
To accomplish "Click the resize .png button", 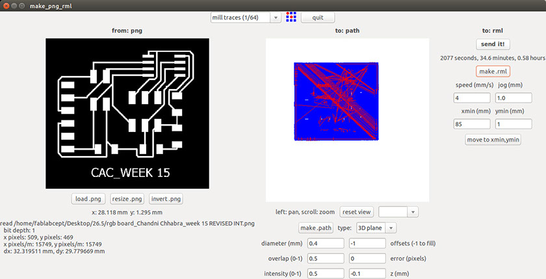I will [127, 199].
